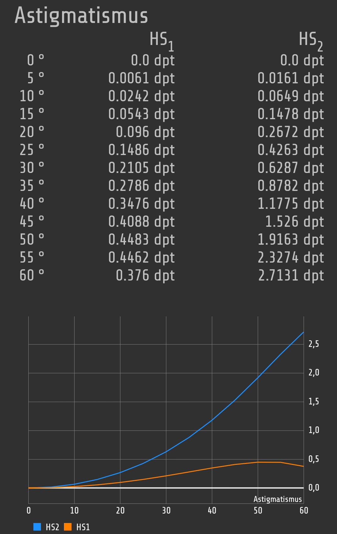This screenshot has width=337, height=534.
Task: Toggle the HS1 series legend label
Action: point(83,527)
